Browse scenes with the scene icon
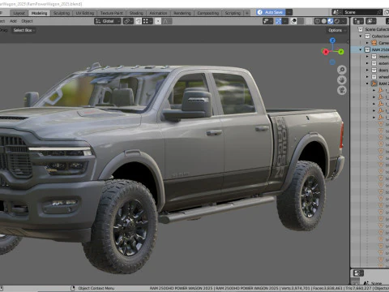Screen dimensions: 389x292 pos(337,12)
